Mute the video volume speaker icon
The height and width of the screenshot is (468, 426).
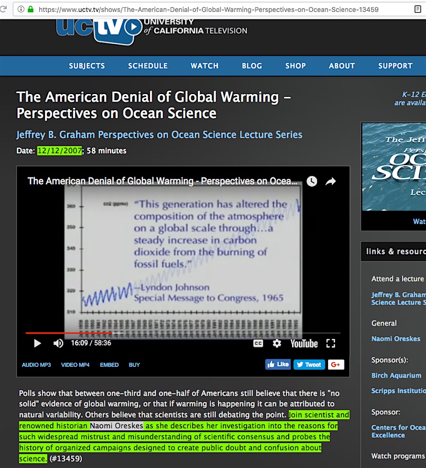[58, 343]
